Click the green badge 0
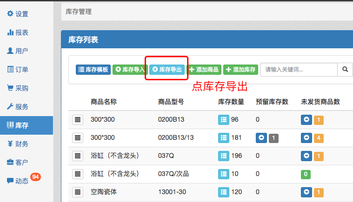 (x=306, y=174)
